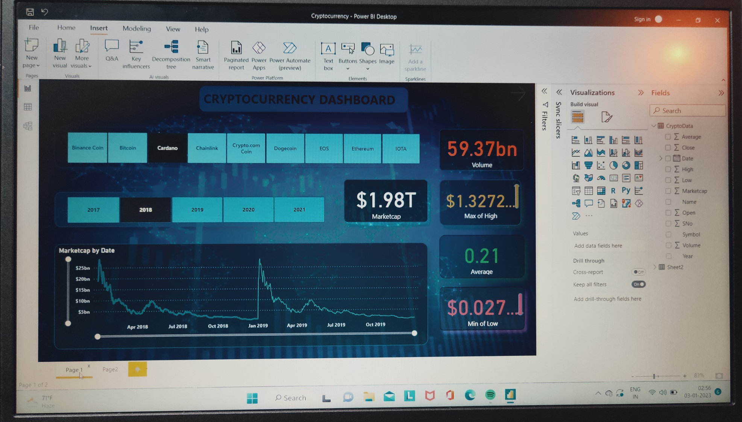742x422 pixels.
Task: Click the Sign in button
Action: click(642, 19)
